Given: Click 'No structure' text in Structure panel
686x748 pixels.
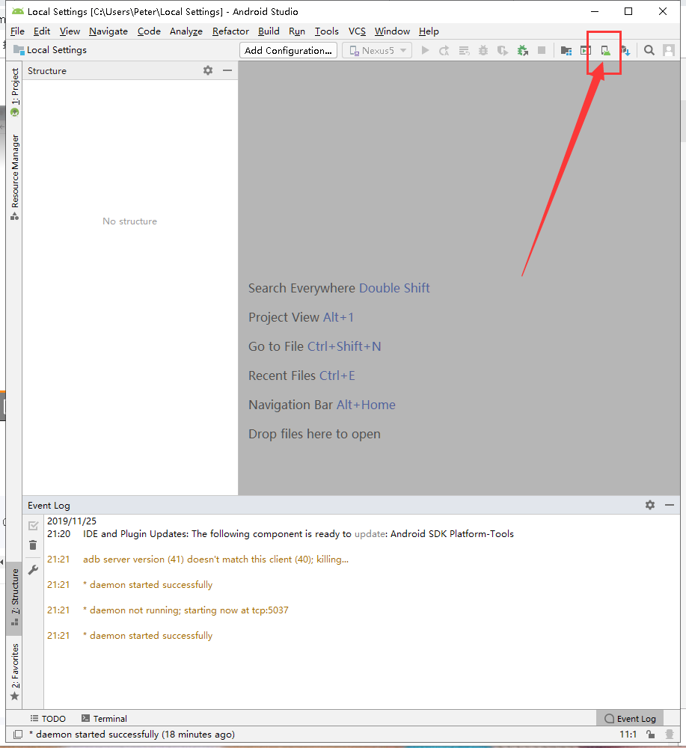Looking at the screenshot, I should 129,221.
